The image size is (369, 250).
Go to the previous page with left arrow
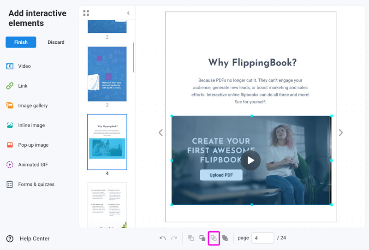[161, 132]
